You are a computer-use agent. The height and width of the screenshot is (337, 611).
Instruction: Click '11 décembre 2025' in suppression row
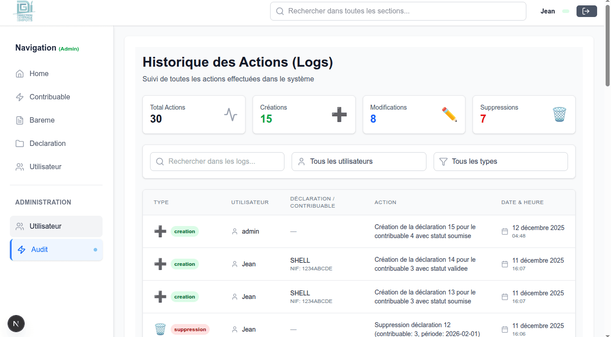(x=538, y=326)
